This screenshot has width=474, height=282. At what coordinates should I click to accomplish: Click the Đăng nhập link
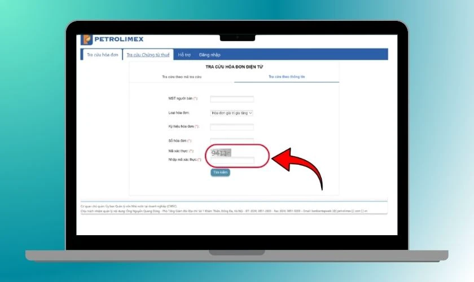pyautogui.click(x=209, y=55)
